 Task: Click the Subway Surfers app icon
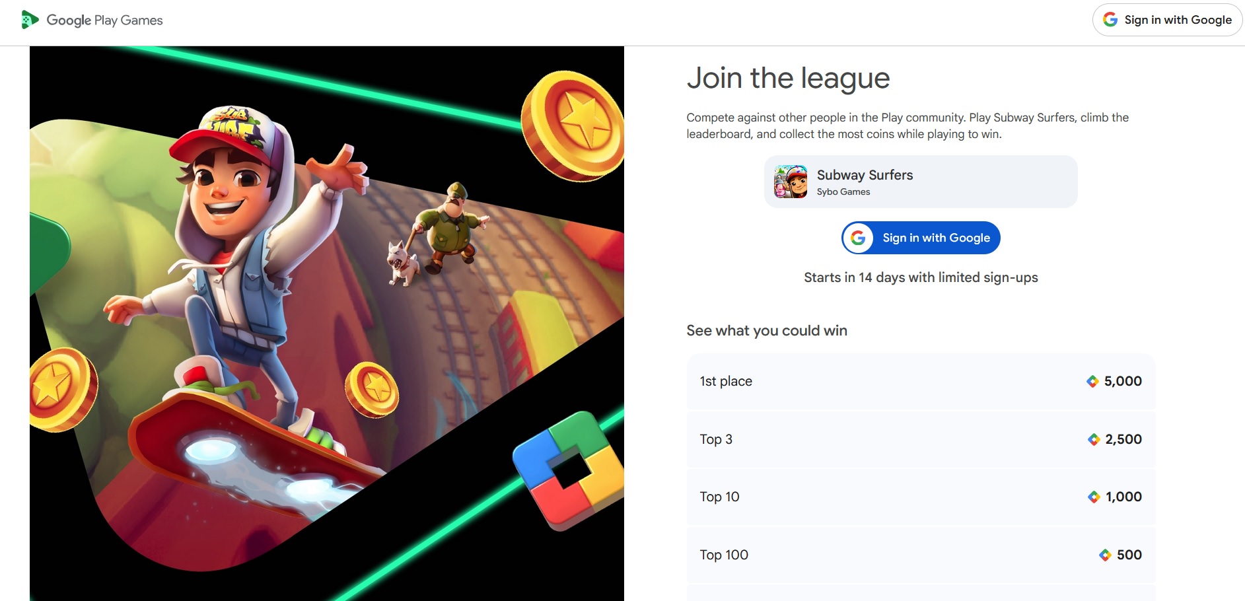coord(791,182)
